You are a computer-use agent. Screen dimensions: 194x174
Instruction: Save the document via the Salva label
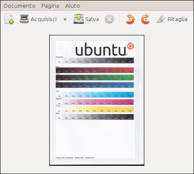click(92, 19)
